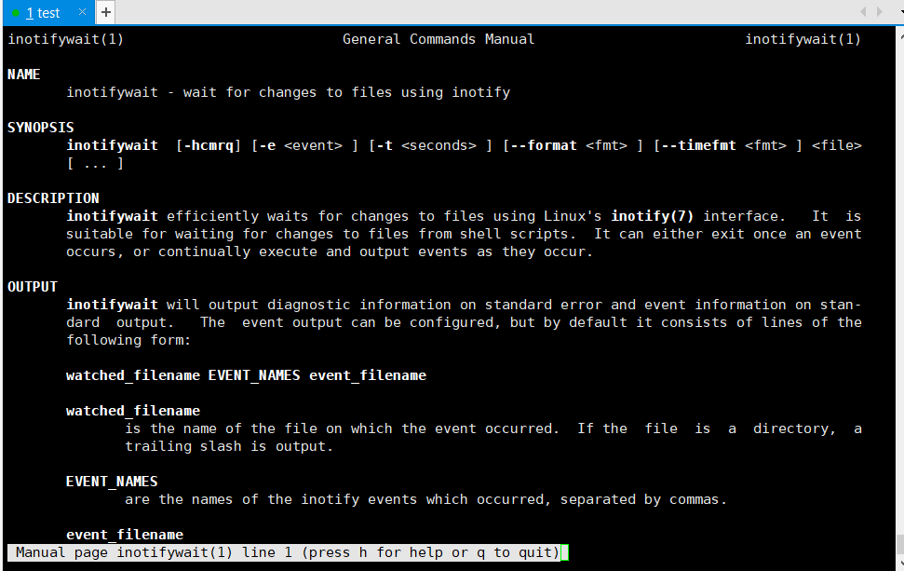Click the --timefmt option in synopsis
The height and width of the screenshot is (571, 904).
[x=698, y=145]
